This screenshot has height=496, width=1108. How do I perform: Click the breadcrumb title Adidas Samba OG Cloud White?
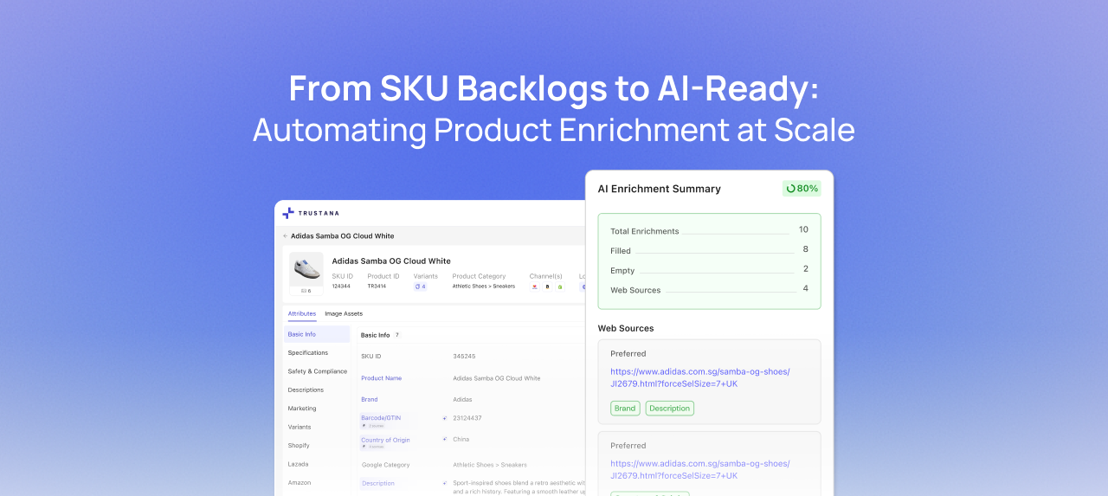point(343,235)
